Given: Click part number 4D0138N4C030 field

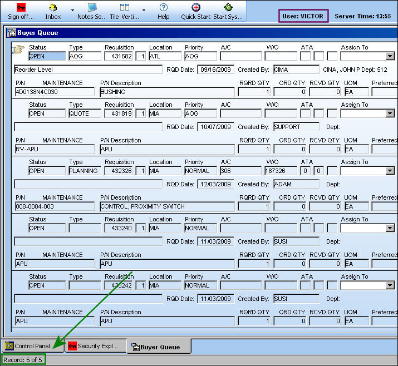Looking at the screenshot, I should pos(55,92).
